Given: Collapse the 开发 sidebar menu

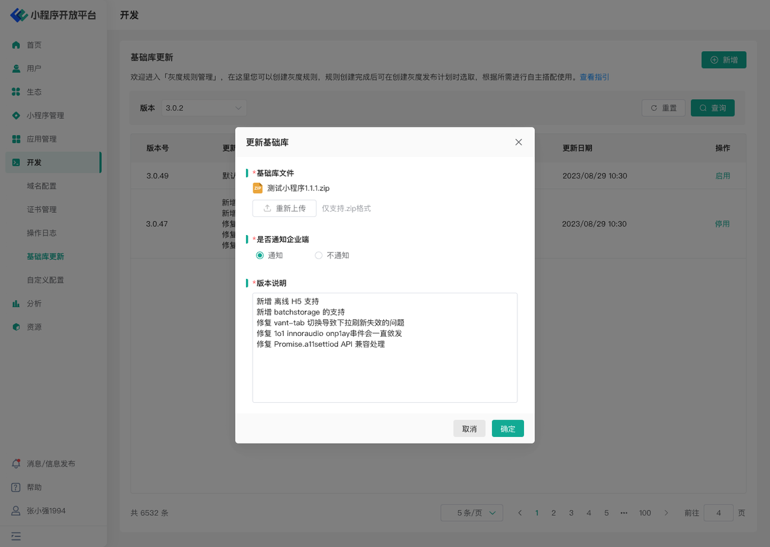Looking at the screenshot, I should (53, 162).
